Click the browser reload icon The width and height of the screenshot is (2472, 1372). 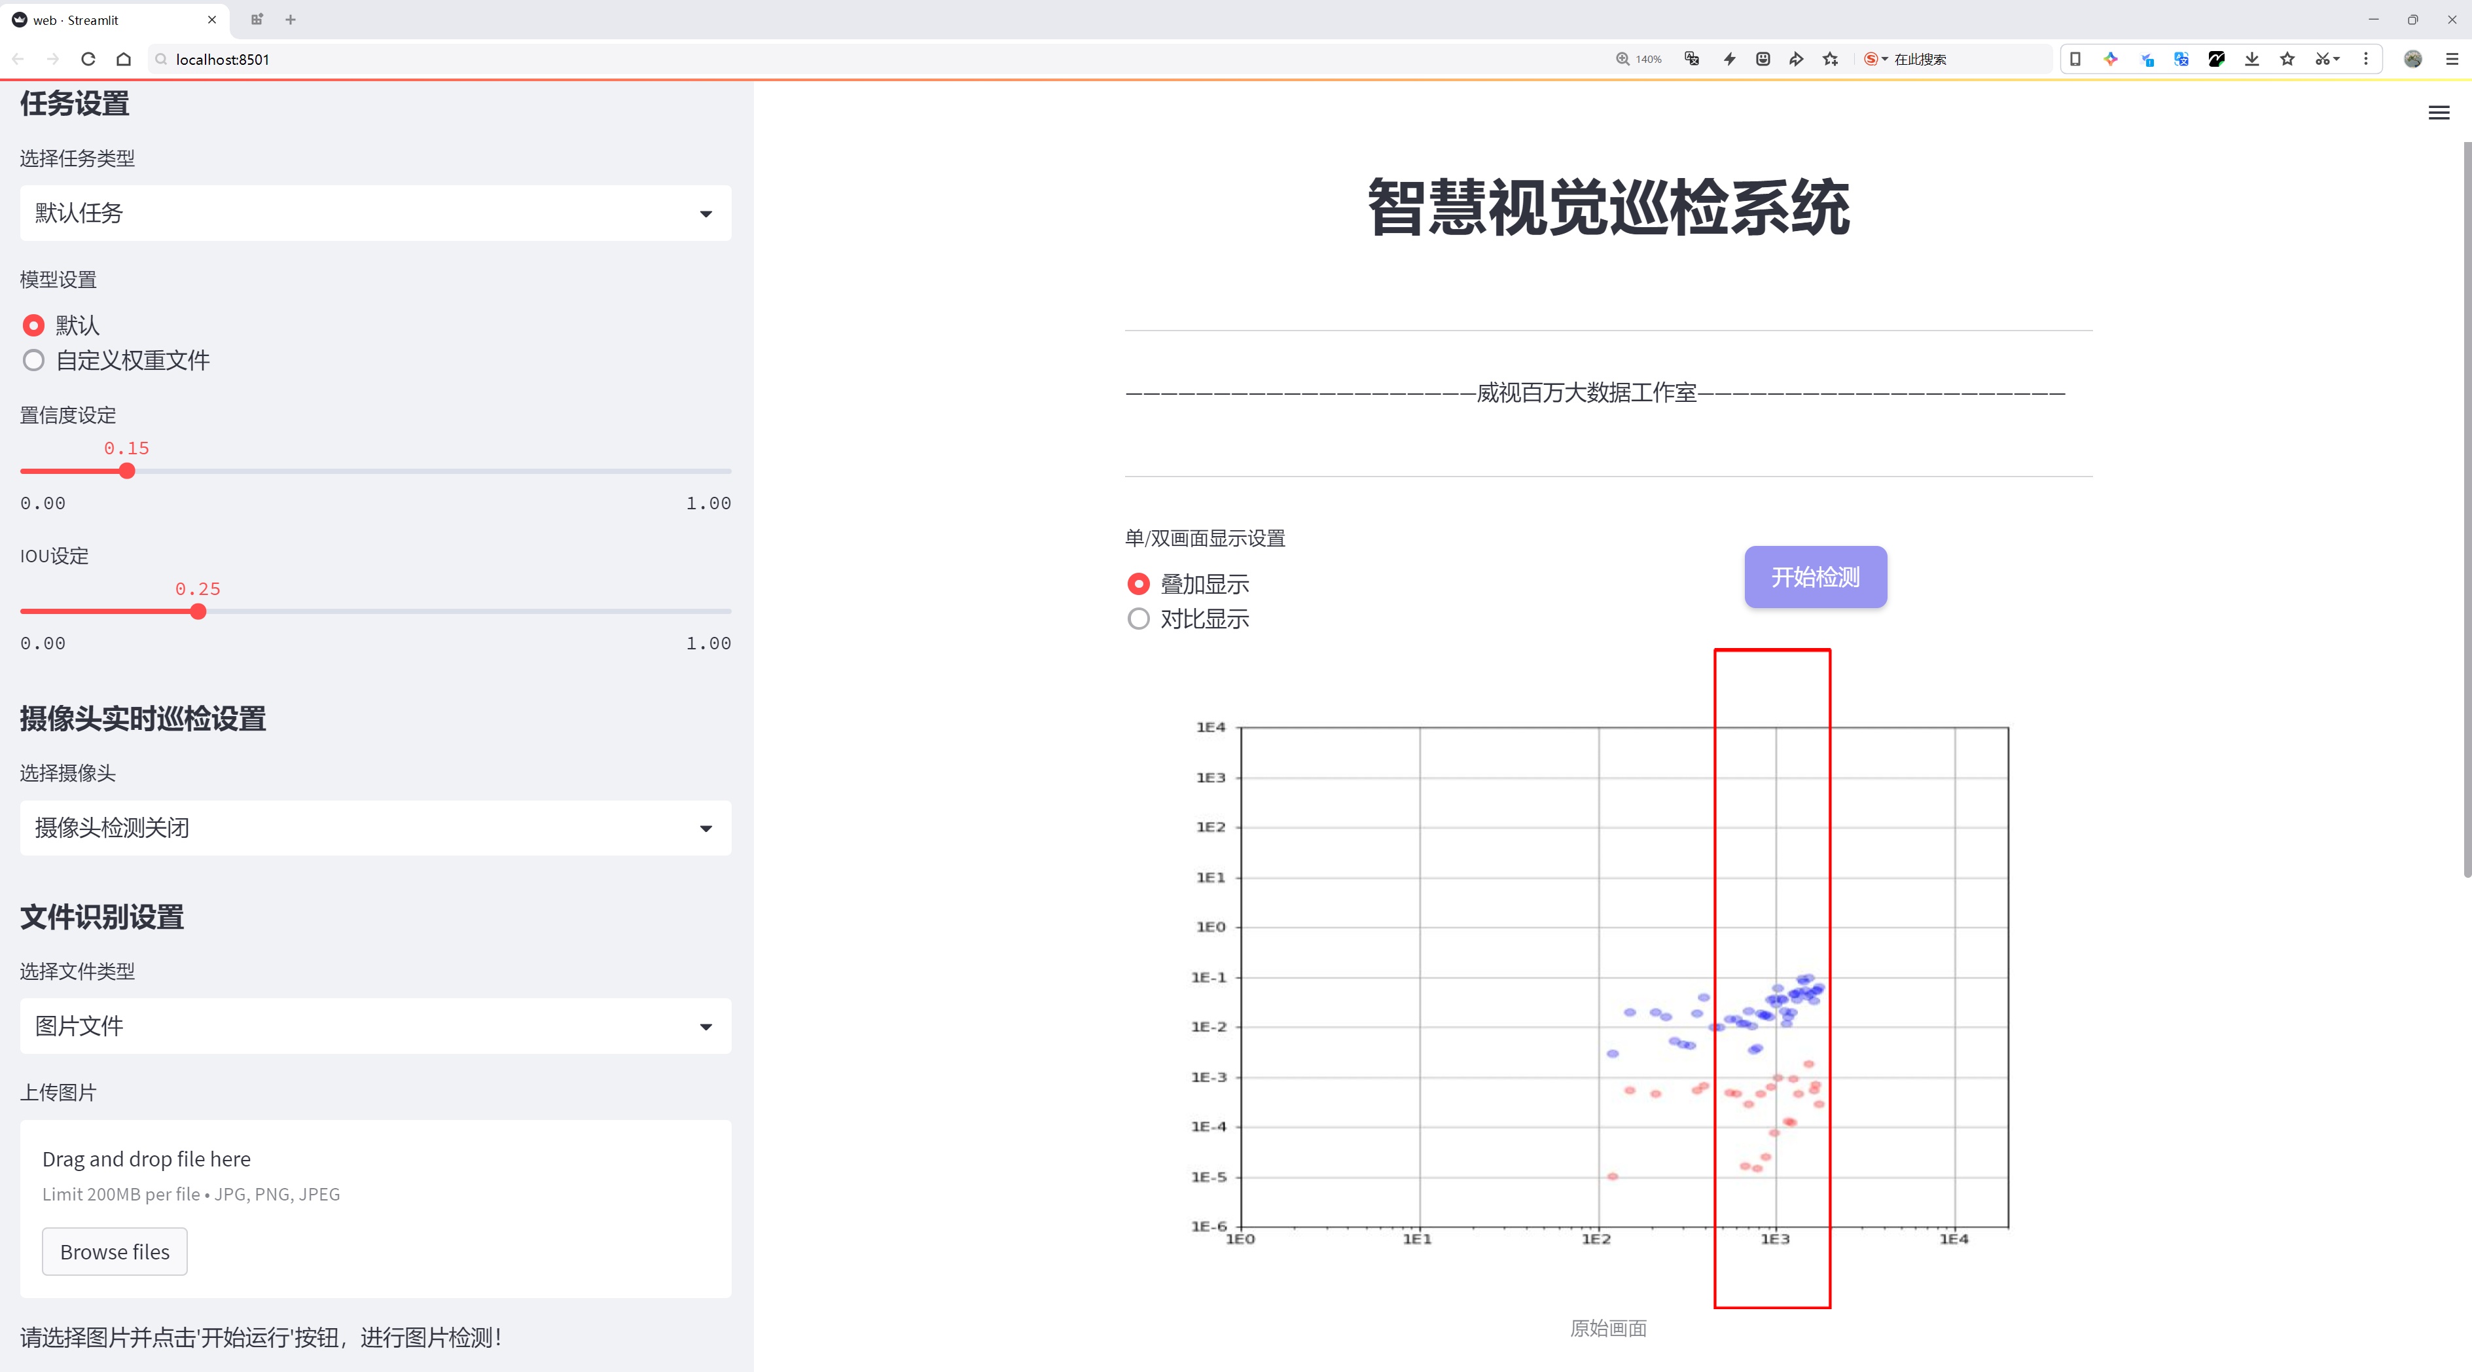[x=88, y=58]
